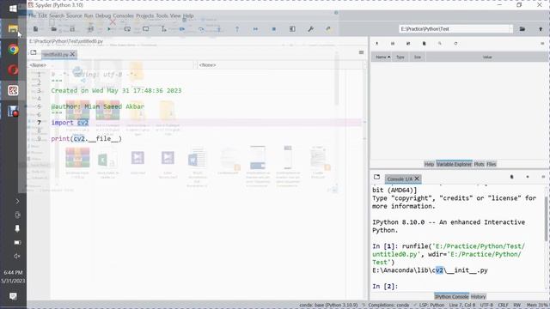This screenshot has width=550, height=309.
Task: Switch to the History tab
Action: click(x=478, y=296)
